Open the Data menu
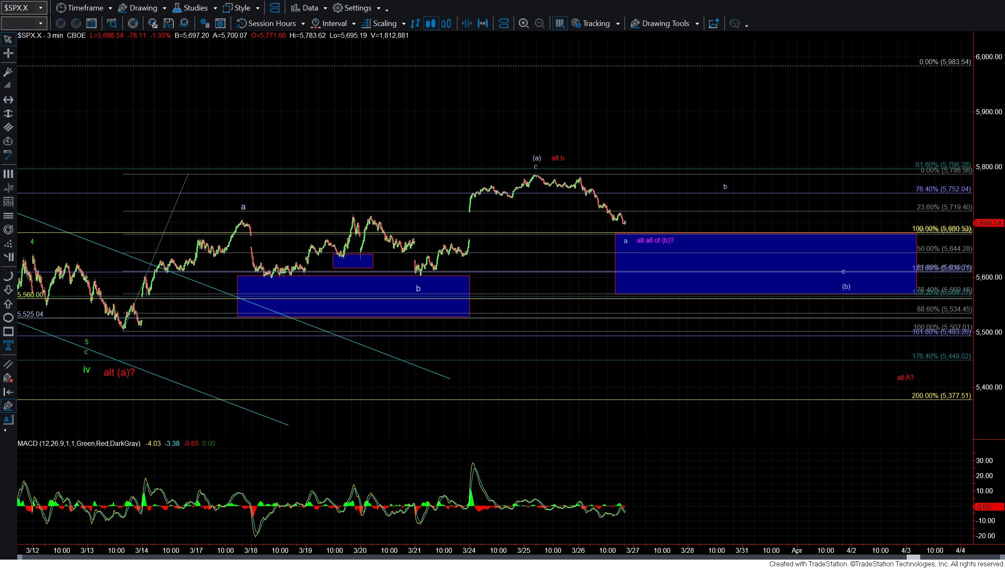The image size is (1005, 568). pyautogui.click(x=309, y=8)
